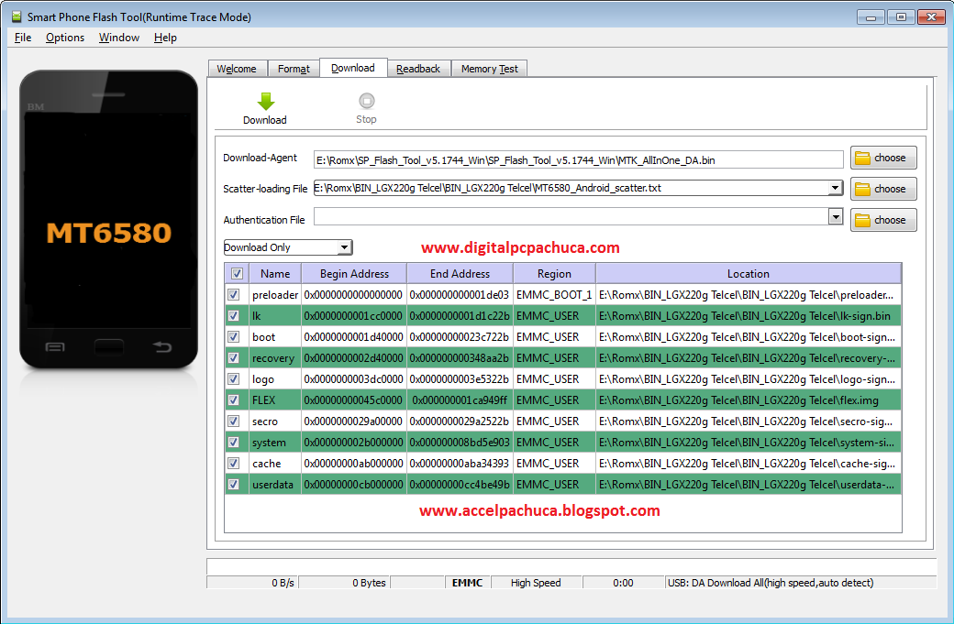The height and width of the screenshot is (624, 954).
Task: Uncheck the recovery partition checkbox
Action: [x=234, y=358]
